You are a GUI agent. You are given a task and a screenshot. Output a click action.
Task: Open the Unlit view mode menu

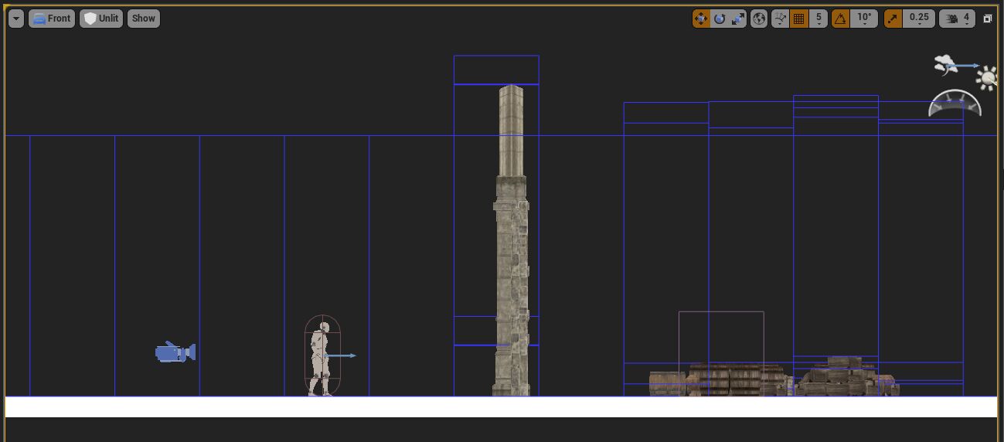(x=101, y=19)
